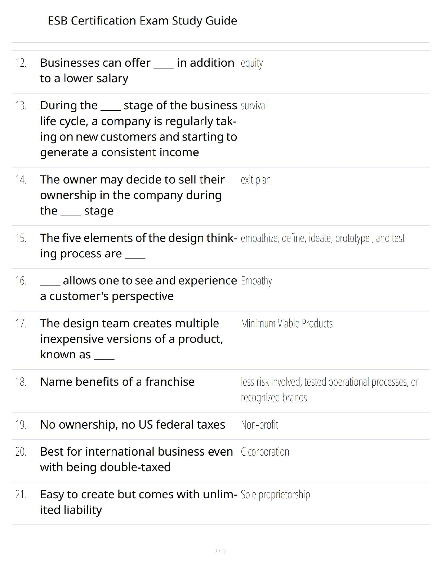Click the answer 'survival'

(254, 106)
